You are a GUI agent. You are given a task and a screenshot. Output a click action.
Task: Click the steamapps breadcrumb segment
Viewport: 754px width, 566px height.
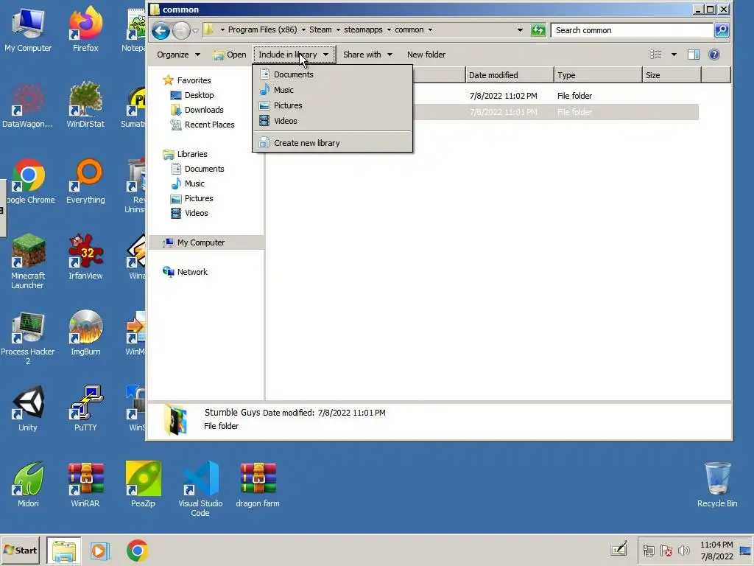pos(363,29)
